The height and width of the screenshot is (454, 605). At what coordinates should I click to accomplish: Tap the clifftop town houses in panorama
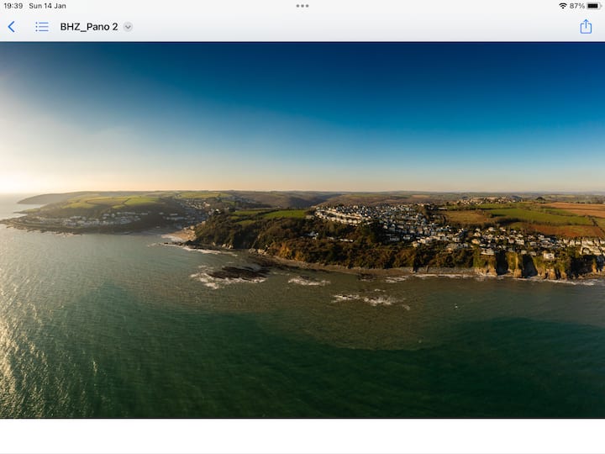point(395,223)
